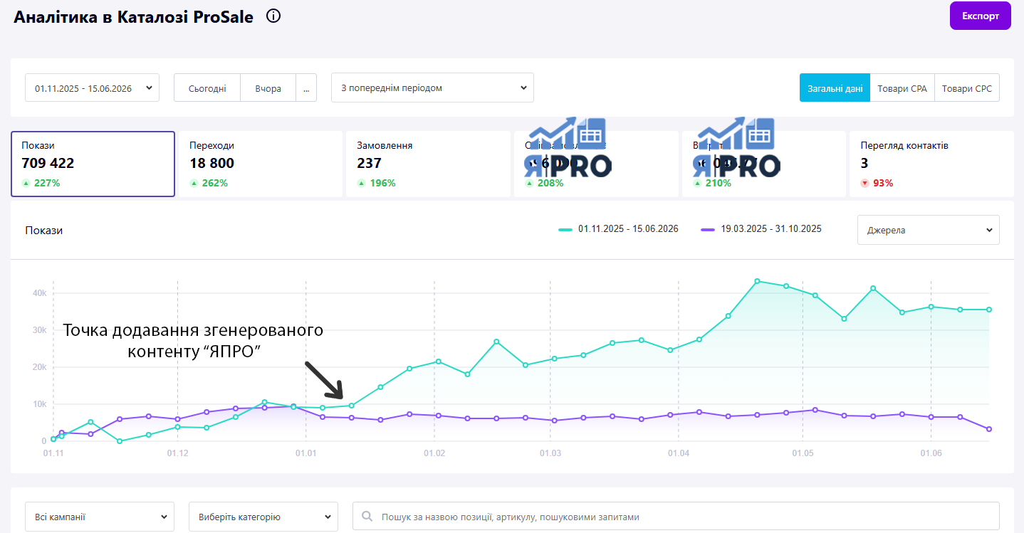This screenshot has height=533, width=1024.
Task: Select the Переходи metric card
Action: click(261, 164)
